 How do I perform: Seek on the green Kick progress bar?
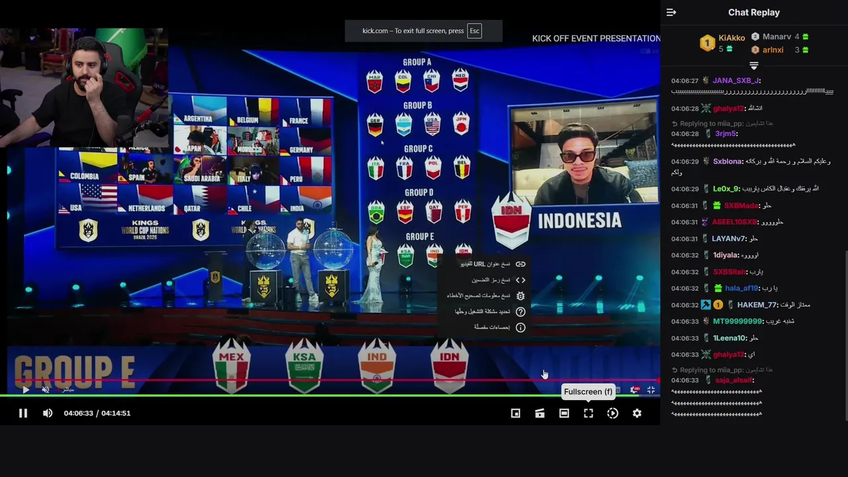click(x=330, y=396)
